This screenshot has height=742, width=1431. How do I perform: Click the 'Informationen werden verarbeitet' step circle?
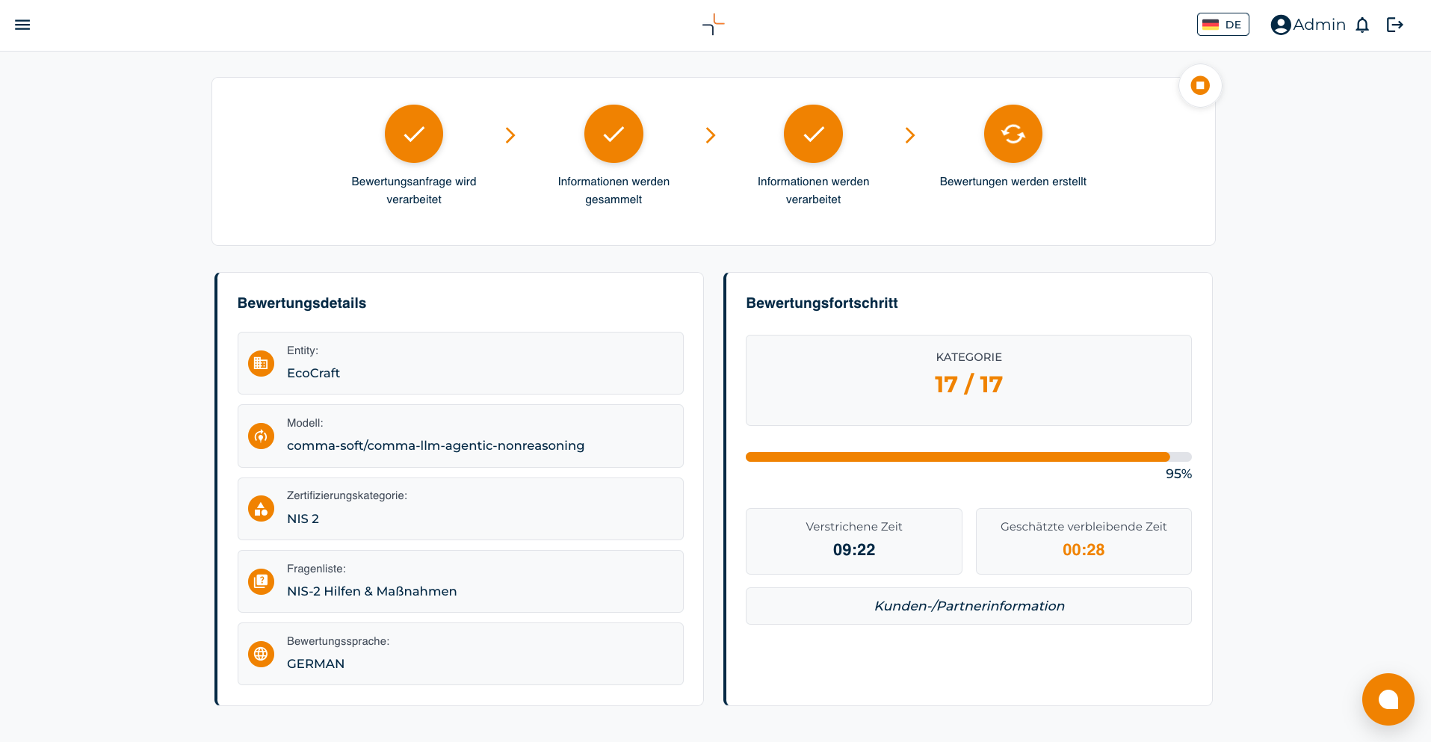(813, 134)
